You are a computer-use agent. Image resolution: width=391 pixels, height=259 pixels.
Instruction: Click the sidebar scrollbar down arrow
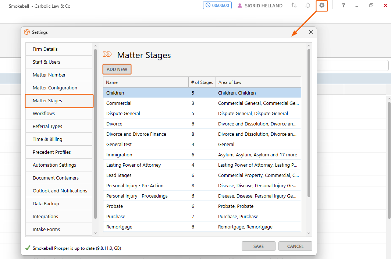95,233
